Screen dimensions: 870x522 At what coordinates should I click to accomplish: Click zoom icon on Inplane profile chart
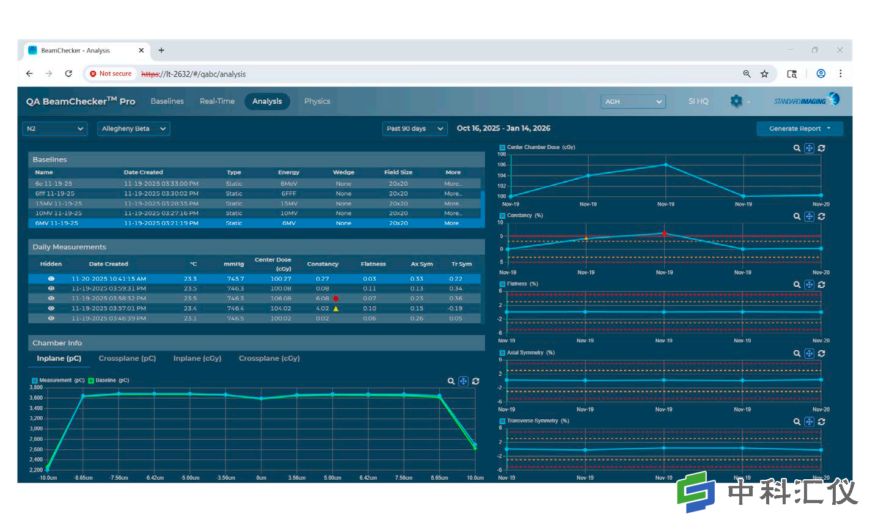click(x=451, y=381)
